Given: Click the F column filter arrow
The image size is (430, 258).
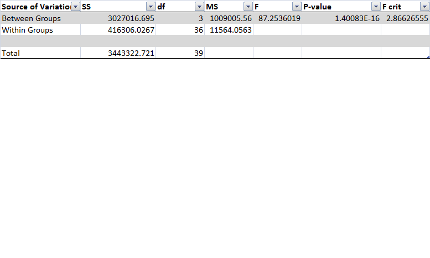Looking at the screenshot, I should (x=296, y=7).
